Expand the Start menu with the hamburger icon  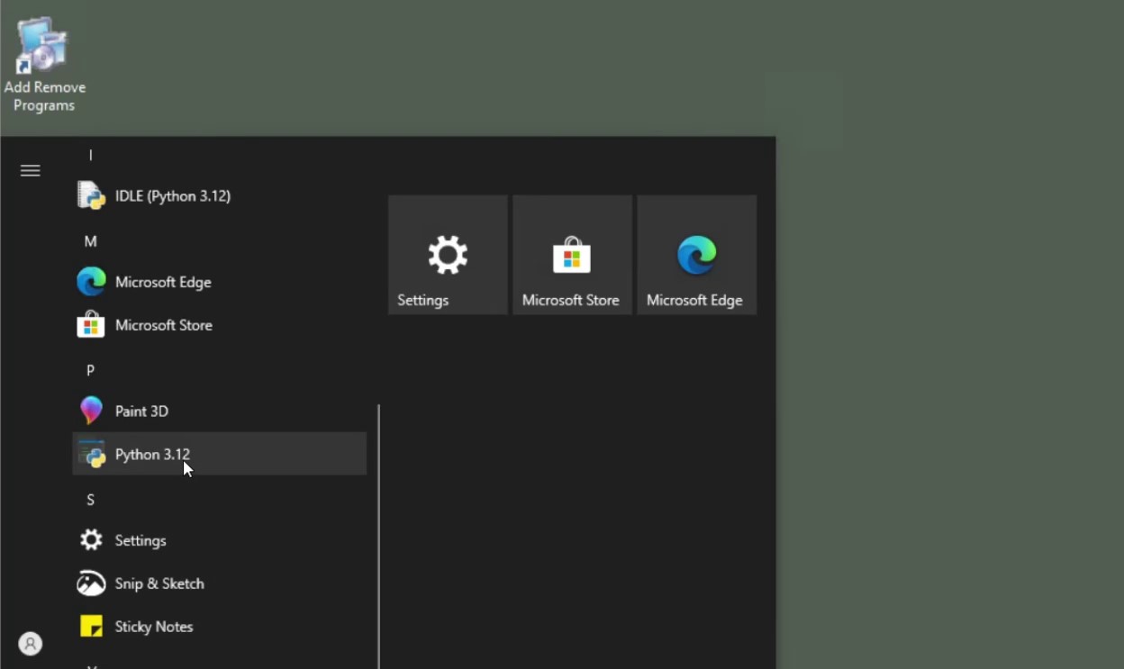(x=30, y=170)
